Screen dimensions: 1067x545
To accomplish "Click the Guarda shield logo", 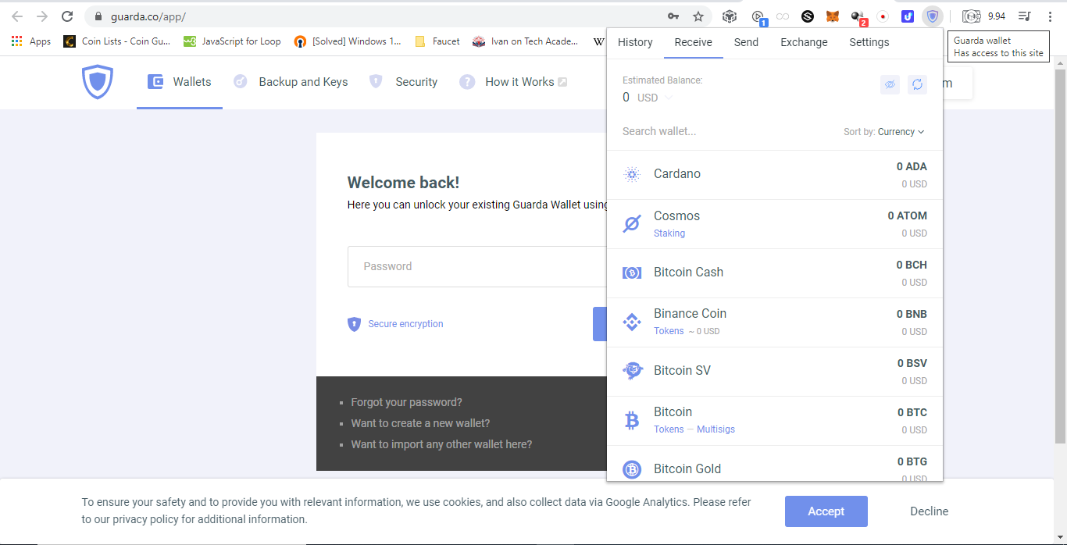I will tap(98, 82).
